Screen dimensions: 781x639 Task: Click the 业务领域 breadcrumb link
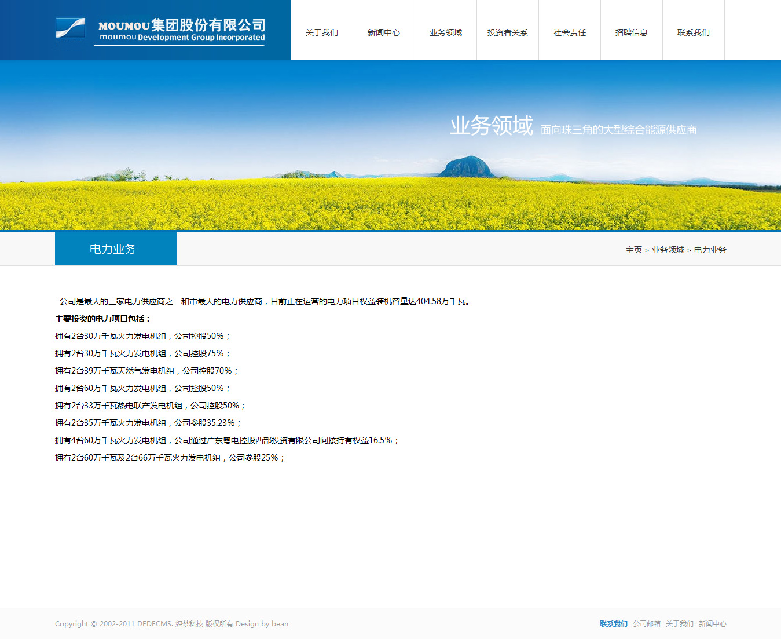[668, 250]
